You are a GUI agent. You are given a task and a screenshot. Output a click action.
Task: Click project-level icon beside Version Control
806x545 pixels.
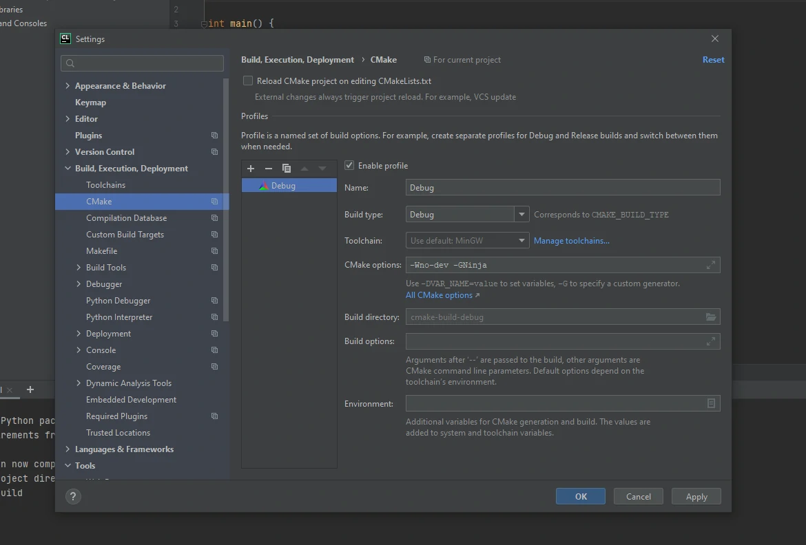coord(214,152)
